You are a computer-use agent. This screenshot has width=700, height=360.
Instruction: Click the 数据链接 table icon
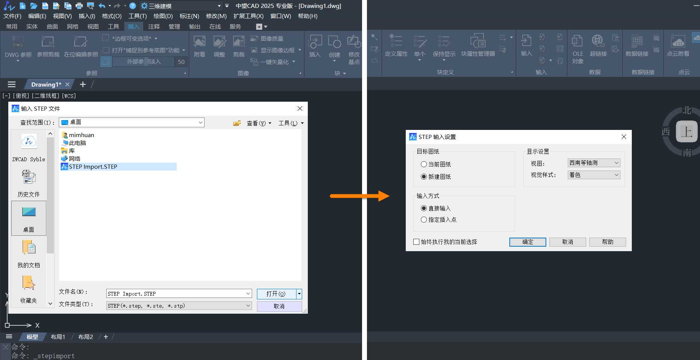coord(637,41)
